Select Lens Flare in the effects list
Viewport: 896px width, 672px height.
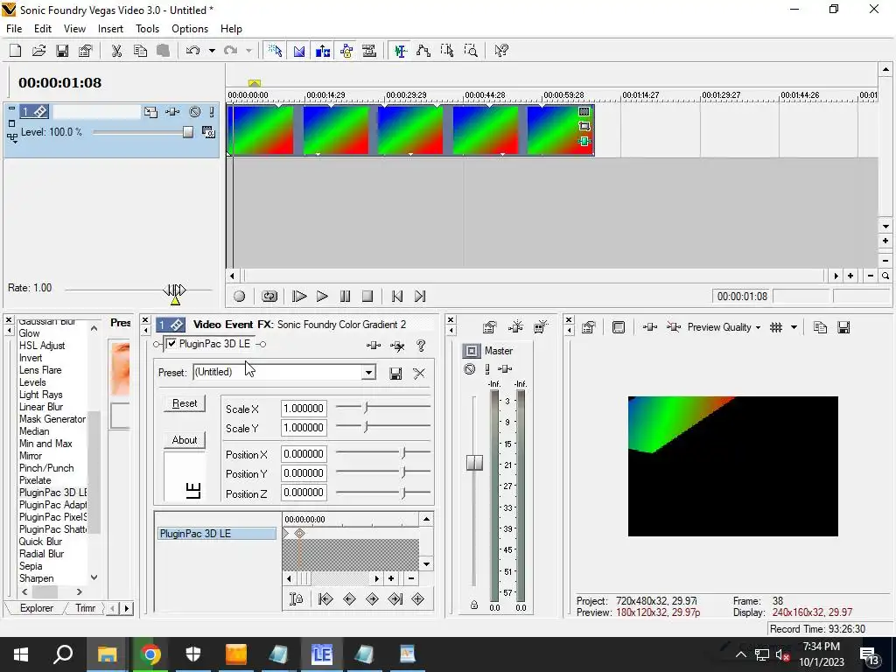[x=40, y=370]
